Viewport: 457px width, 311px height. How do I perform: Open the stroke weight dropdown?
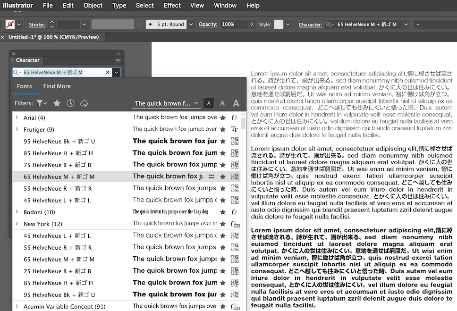[x=84, y=25]
